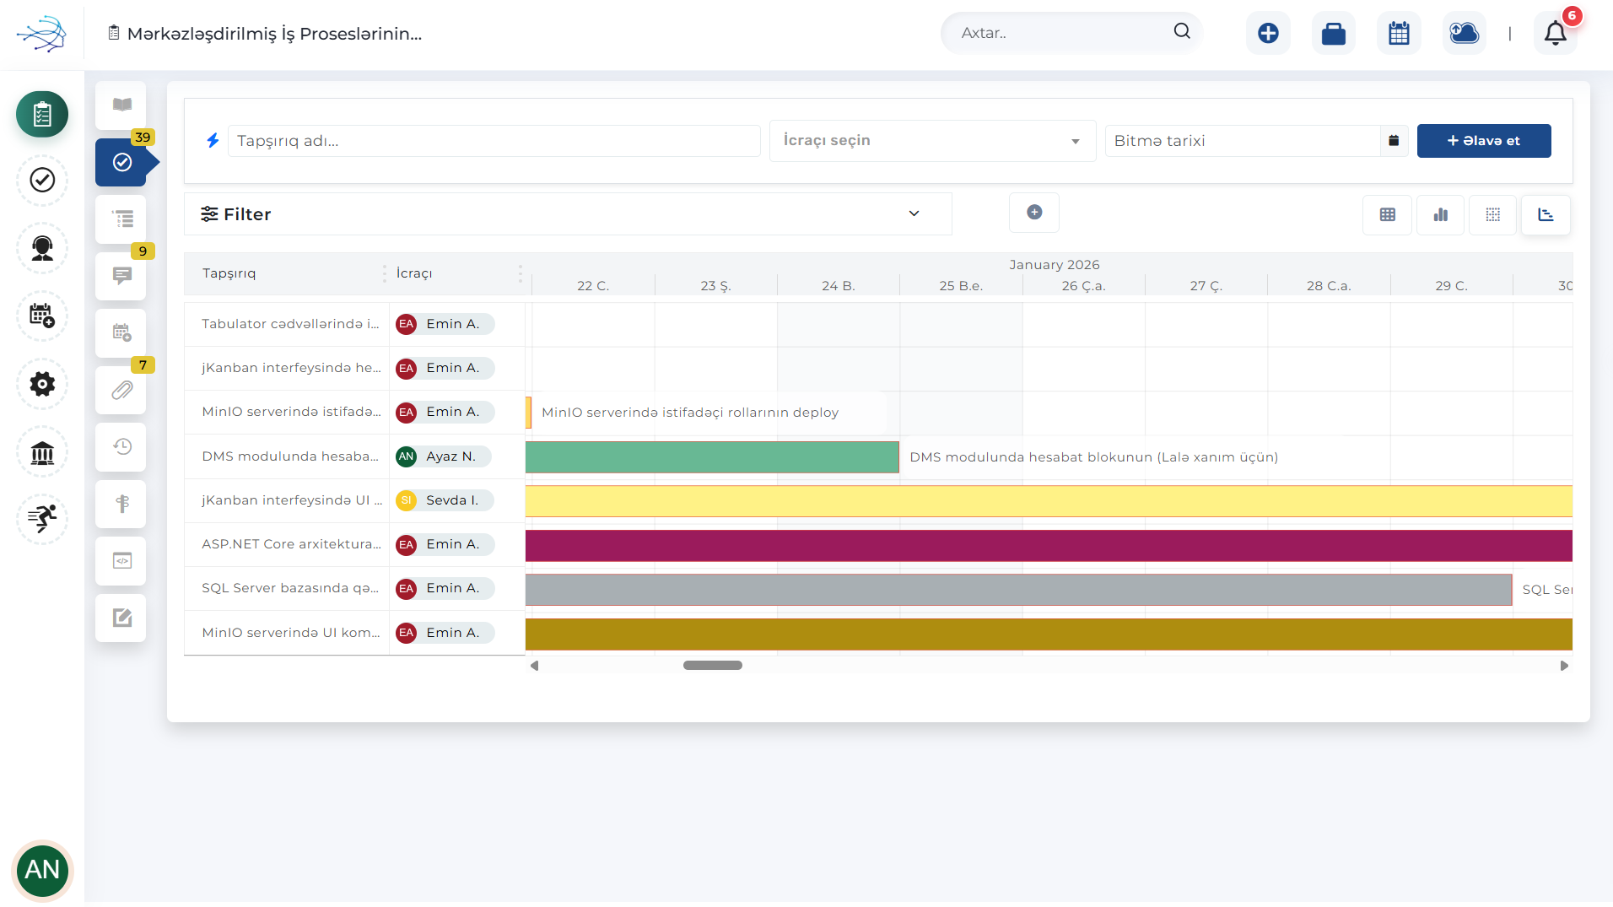This screenshot has height=907, width=1613.
Task: Click the blue plus circle in header
Action: [1268, 33]
